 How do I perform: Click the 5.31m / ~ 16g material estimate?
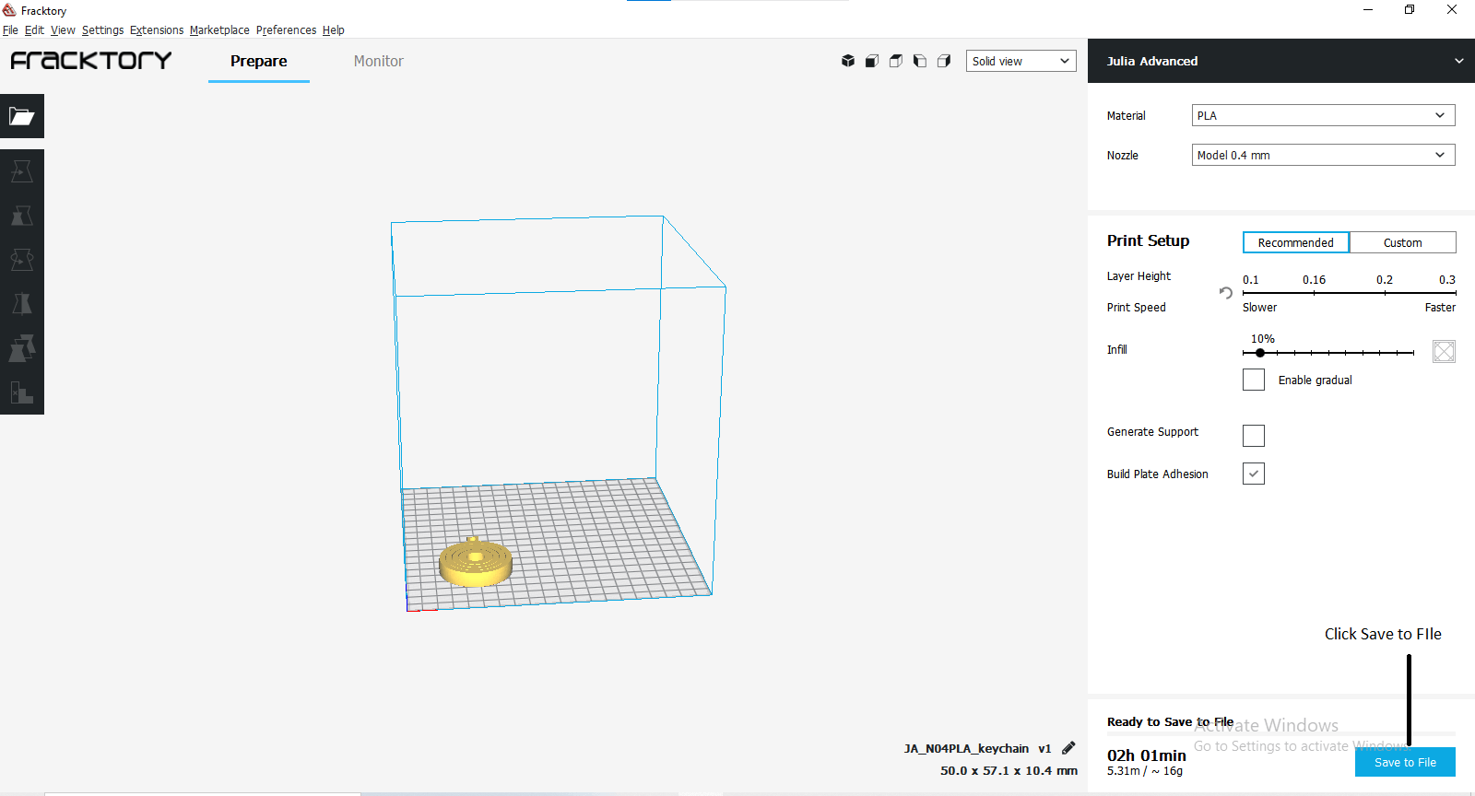point(1145,771)
